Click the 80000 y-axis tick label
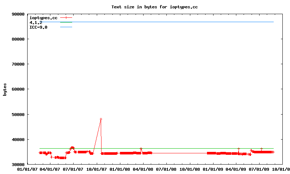The width and height of the screenshot is (290, 174). coord(18,39)
